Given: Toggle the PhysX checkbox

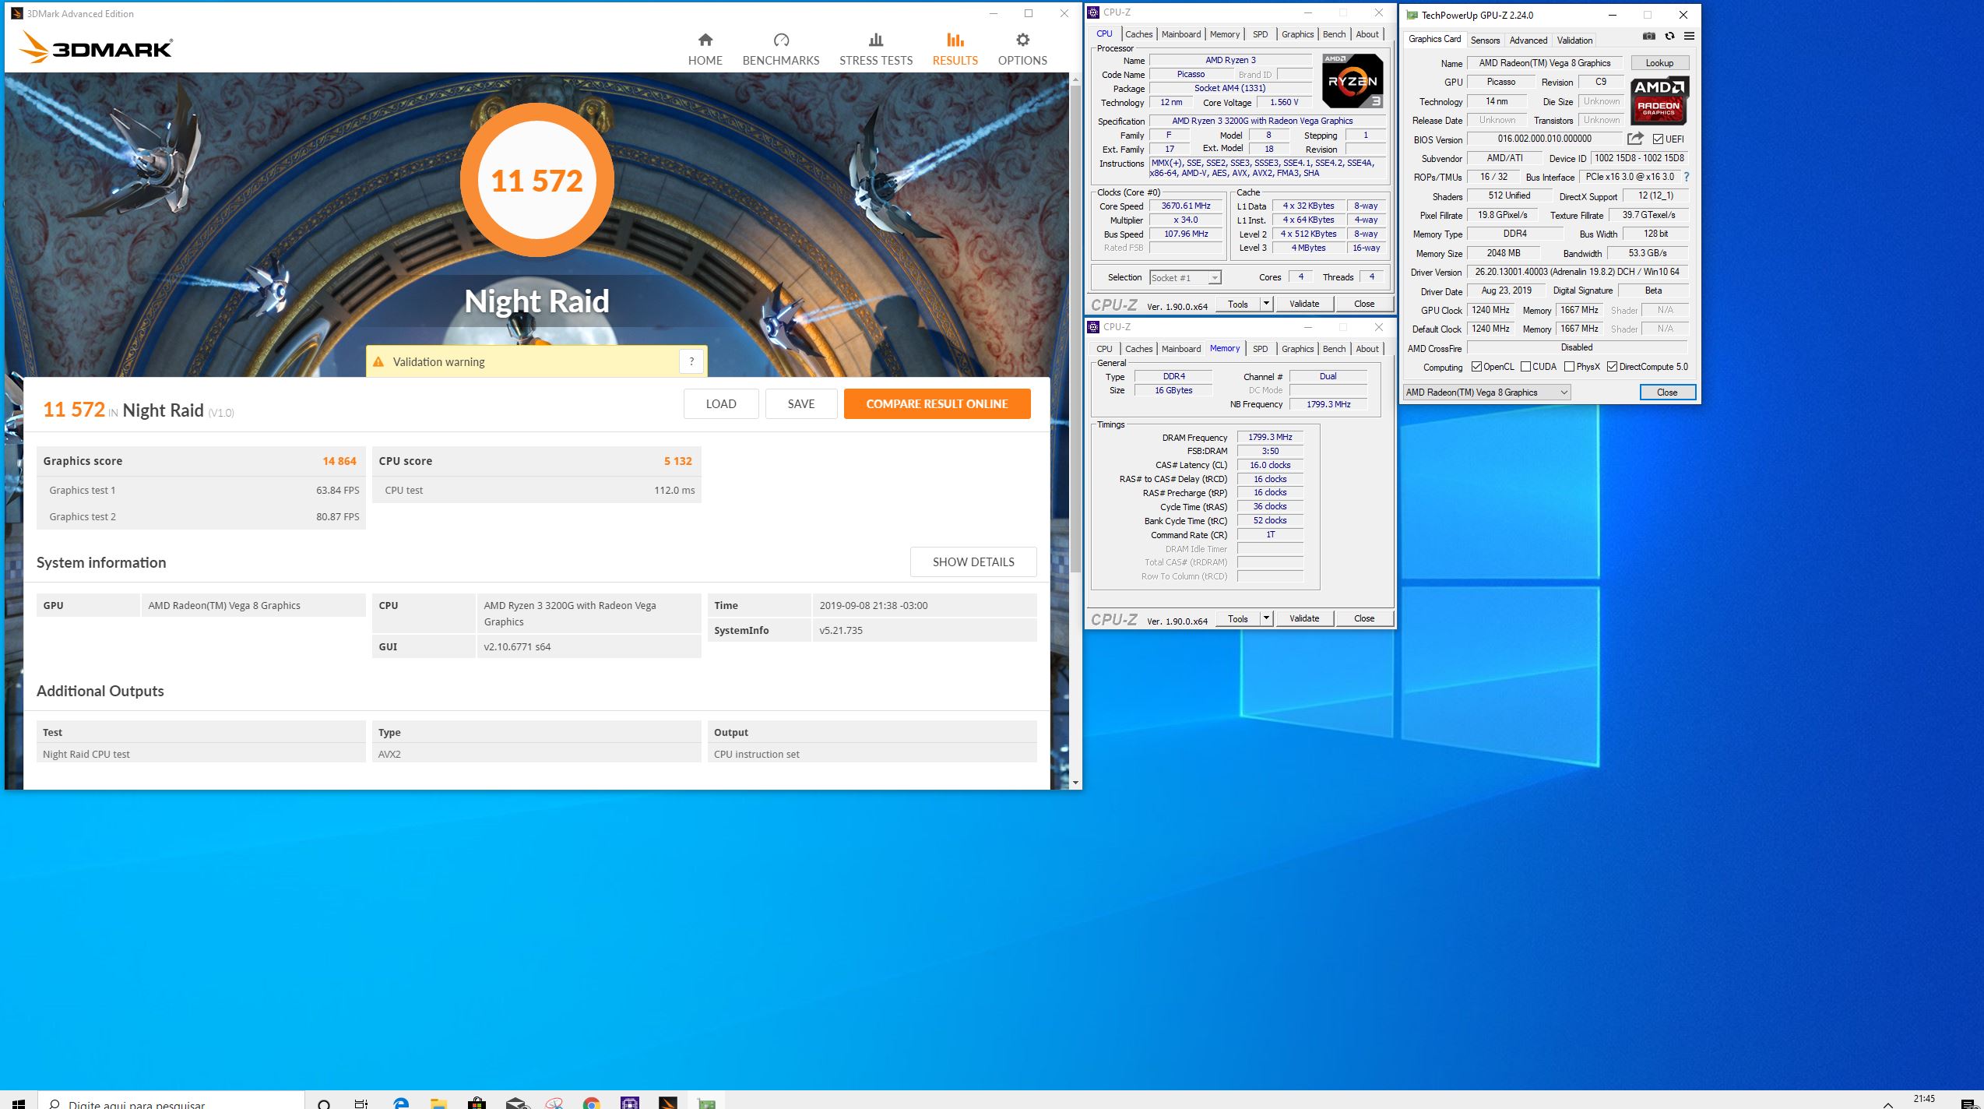Looking at the screenshot, I should 1569,367.
